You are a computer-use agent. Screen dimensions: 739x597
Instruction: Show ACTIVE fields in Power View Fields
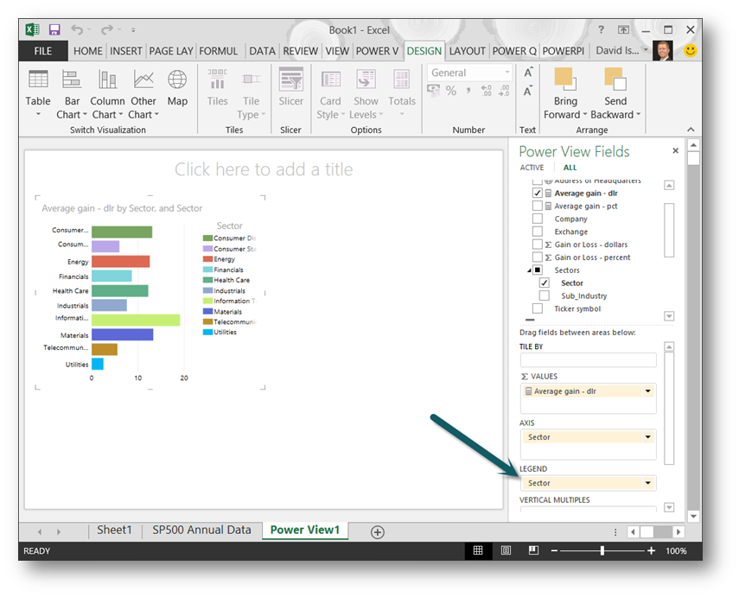[532, 168]
